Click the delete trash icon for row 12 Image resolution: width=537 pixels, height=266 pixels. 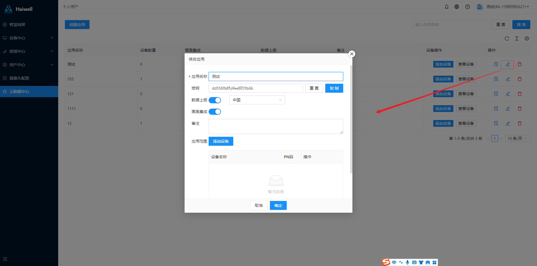point(520,123)
